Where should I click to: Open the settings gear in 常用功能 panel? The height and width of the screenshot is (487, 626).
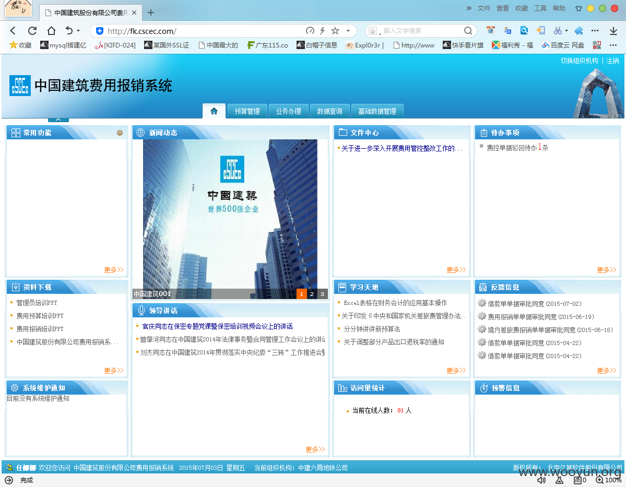coord(120,133)
